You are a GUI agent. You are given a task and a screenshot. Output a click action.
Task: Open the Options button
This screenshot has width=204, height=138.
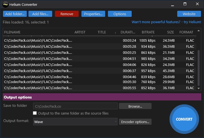pos(120,14)
